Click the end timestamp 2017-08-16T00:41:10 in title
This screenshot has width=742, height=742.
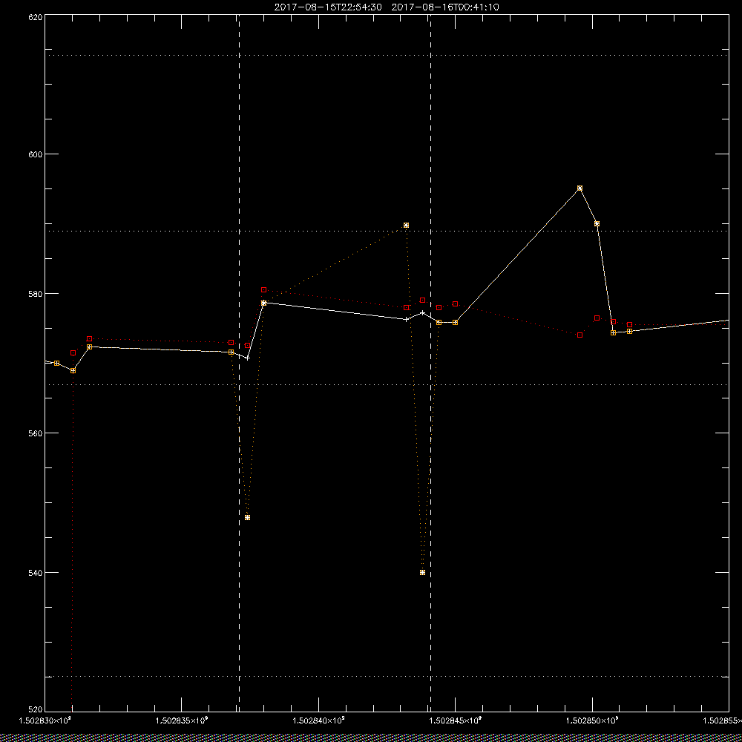(444, 7)
